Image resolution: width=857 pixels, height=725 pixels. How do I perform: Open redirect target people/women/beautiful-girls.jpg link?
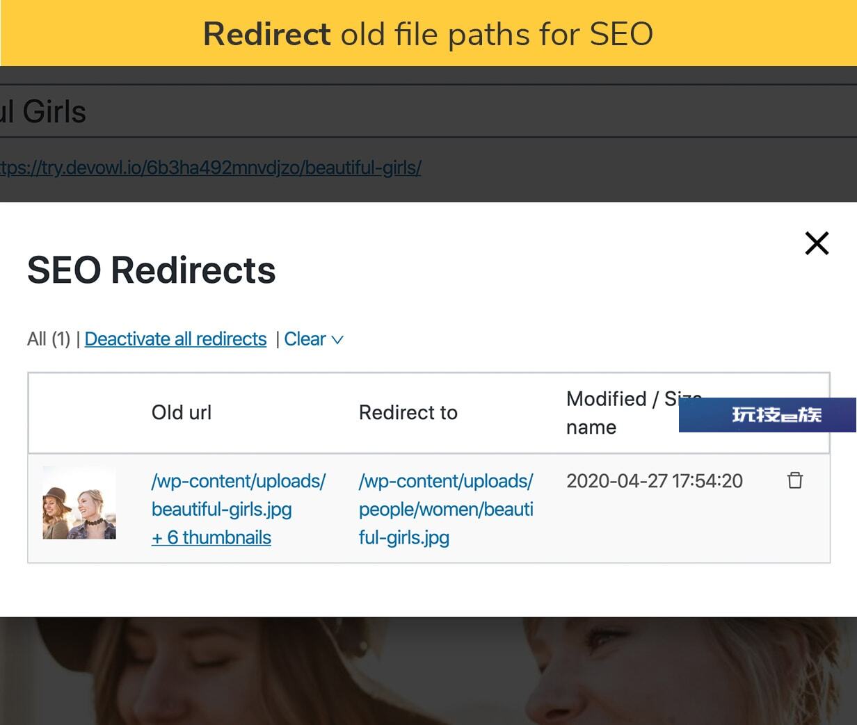click(x=446, y=509)
